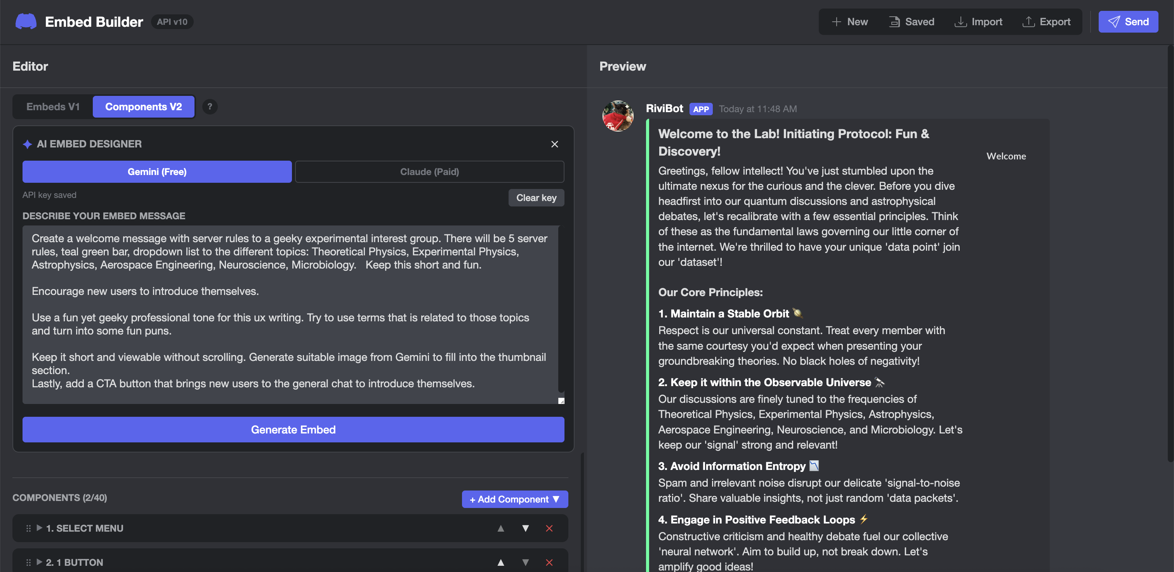Open help next to Components V2
This screenshot has width=1174, height=572.
point(210,106)
